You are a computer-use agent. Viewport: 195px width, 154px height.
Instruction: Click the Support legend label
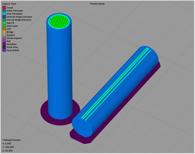pyautogui.click(x=11, y=35)
